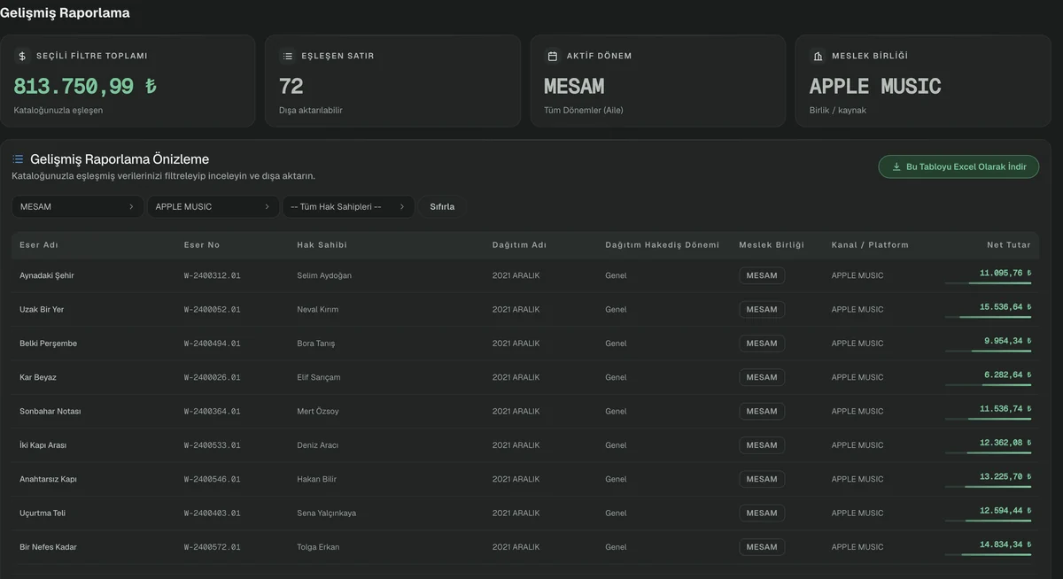Reset filters with Sıfırla button
Screen dimensions: 1063x579
[x=442, y=206]
